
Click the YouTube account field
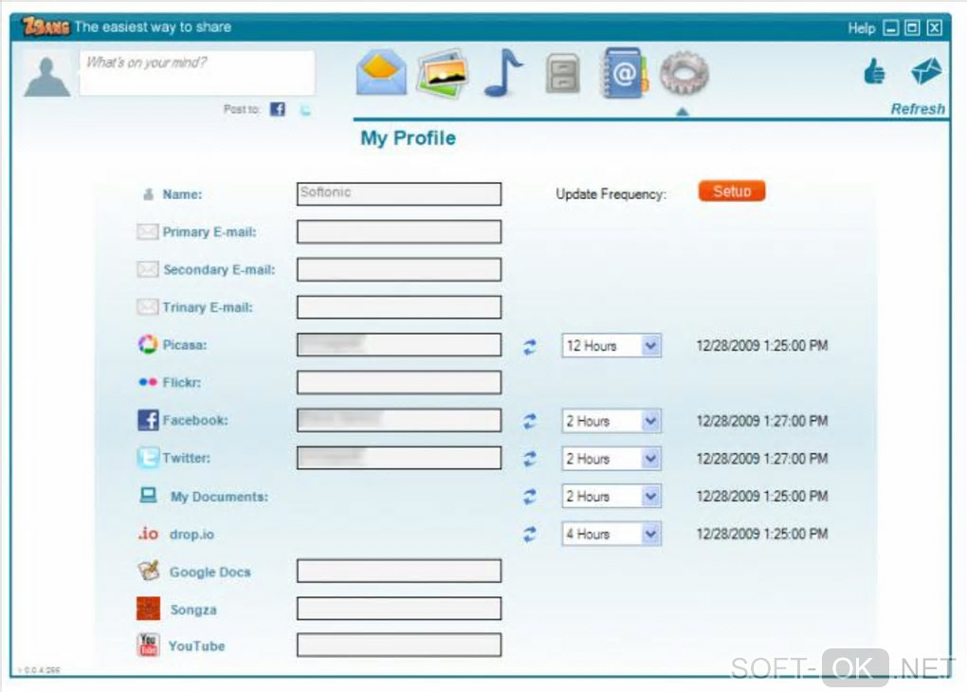399,646
